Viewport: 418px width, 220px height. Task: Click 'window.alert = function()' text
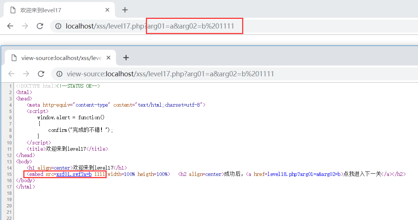tap(71, 117)
